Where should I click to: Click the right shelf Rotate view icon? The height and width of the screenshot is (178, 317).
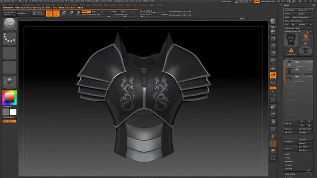[273, 122]
